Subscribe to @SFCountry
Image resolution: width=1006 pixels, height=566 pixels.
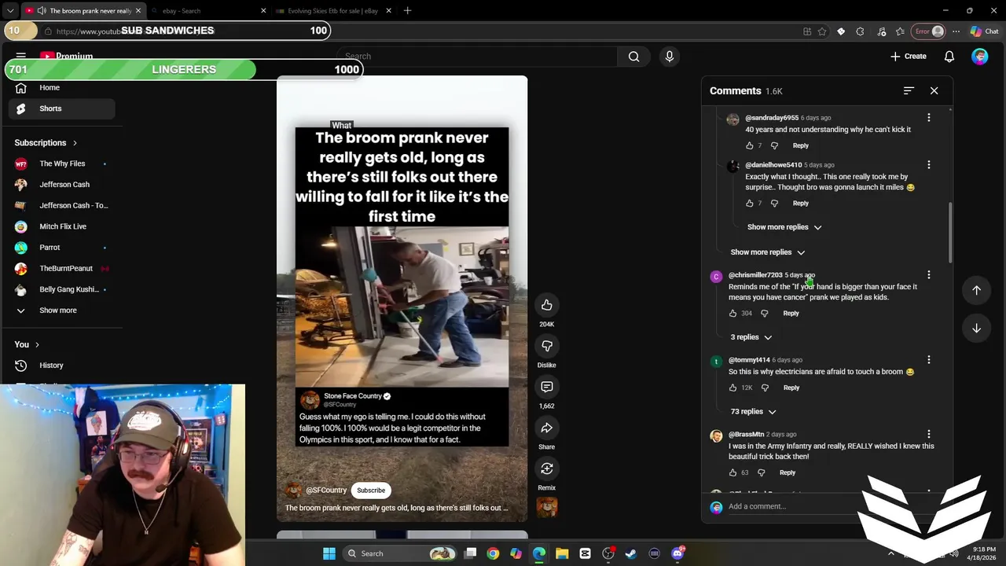371,491
